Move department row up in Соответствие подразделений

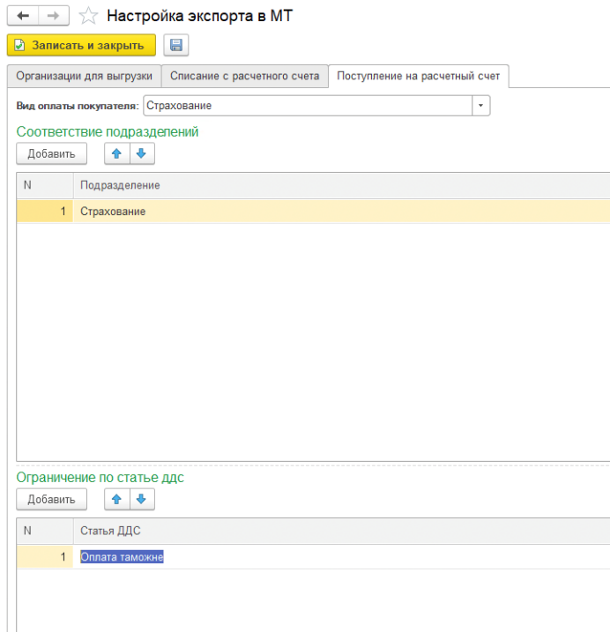click(116, 153)
